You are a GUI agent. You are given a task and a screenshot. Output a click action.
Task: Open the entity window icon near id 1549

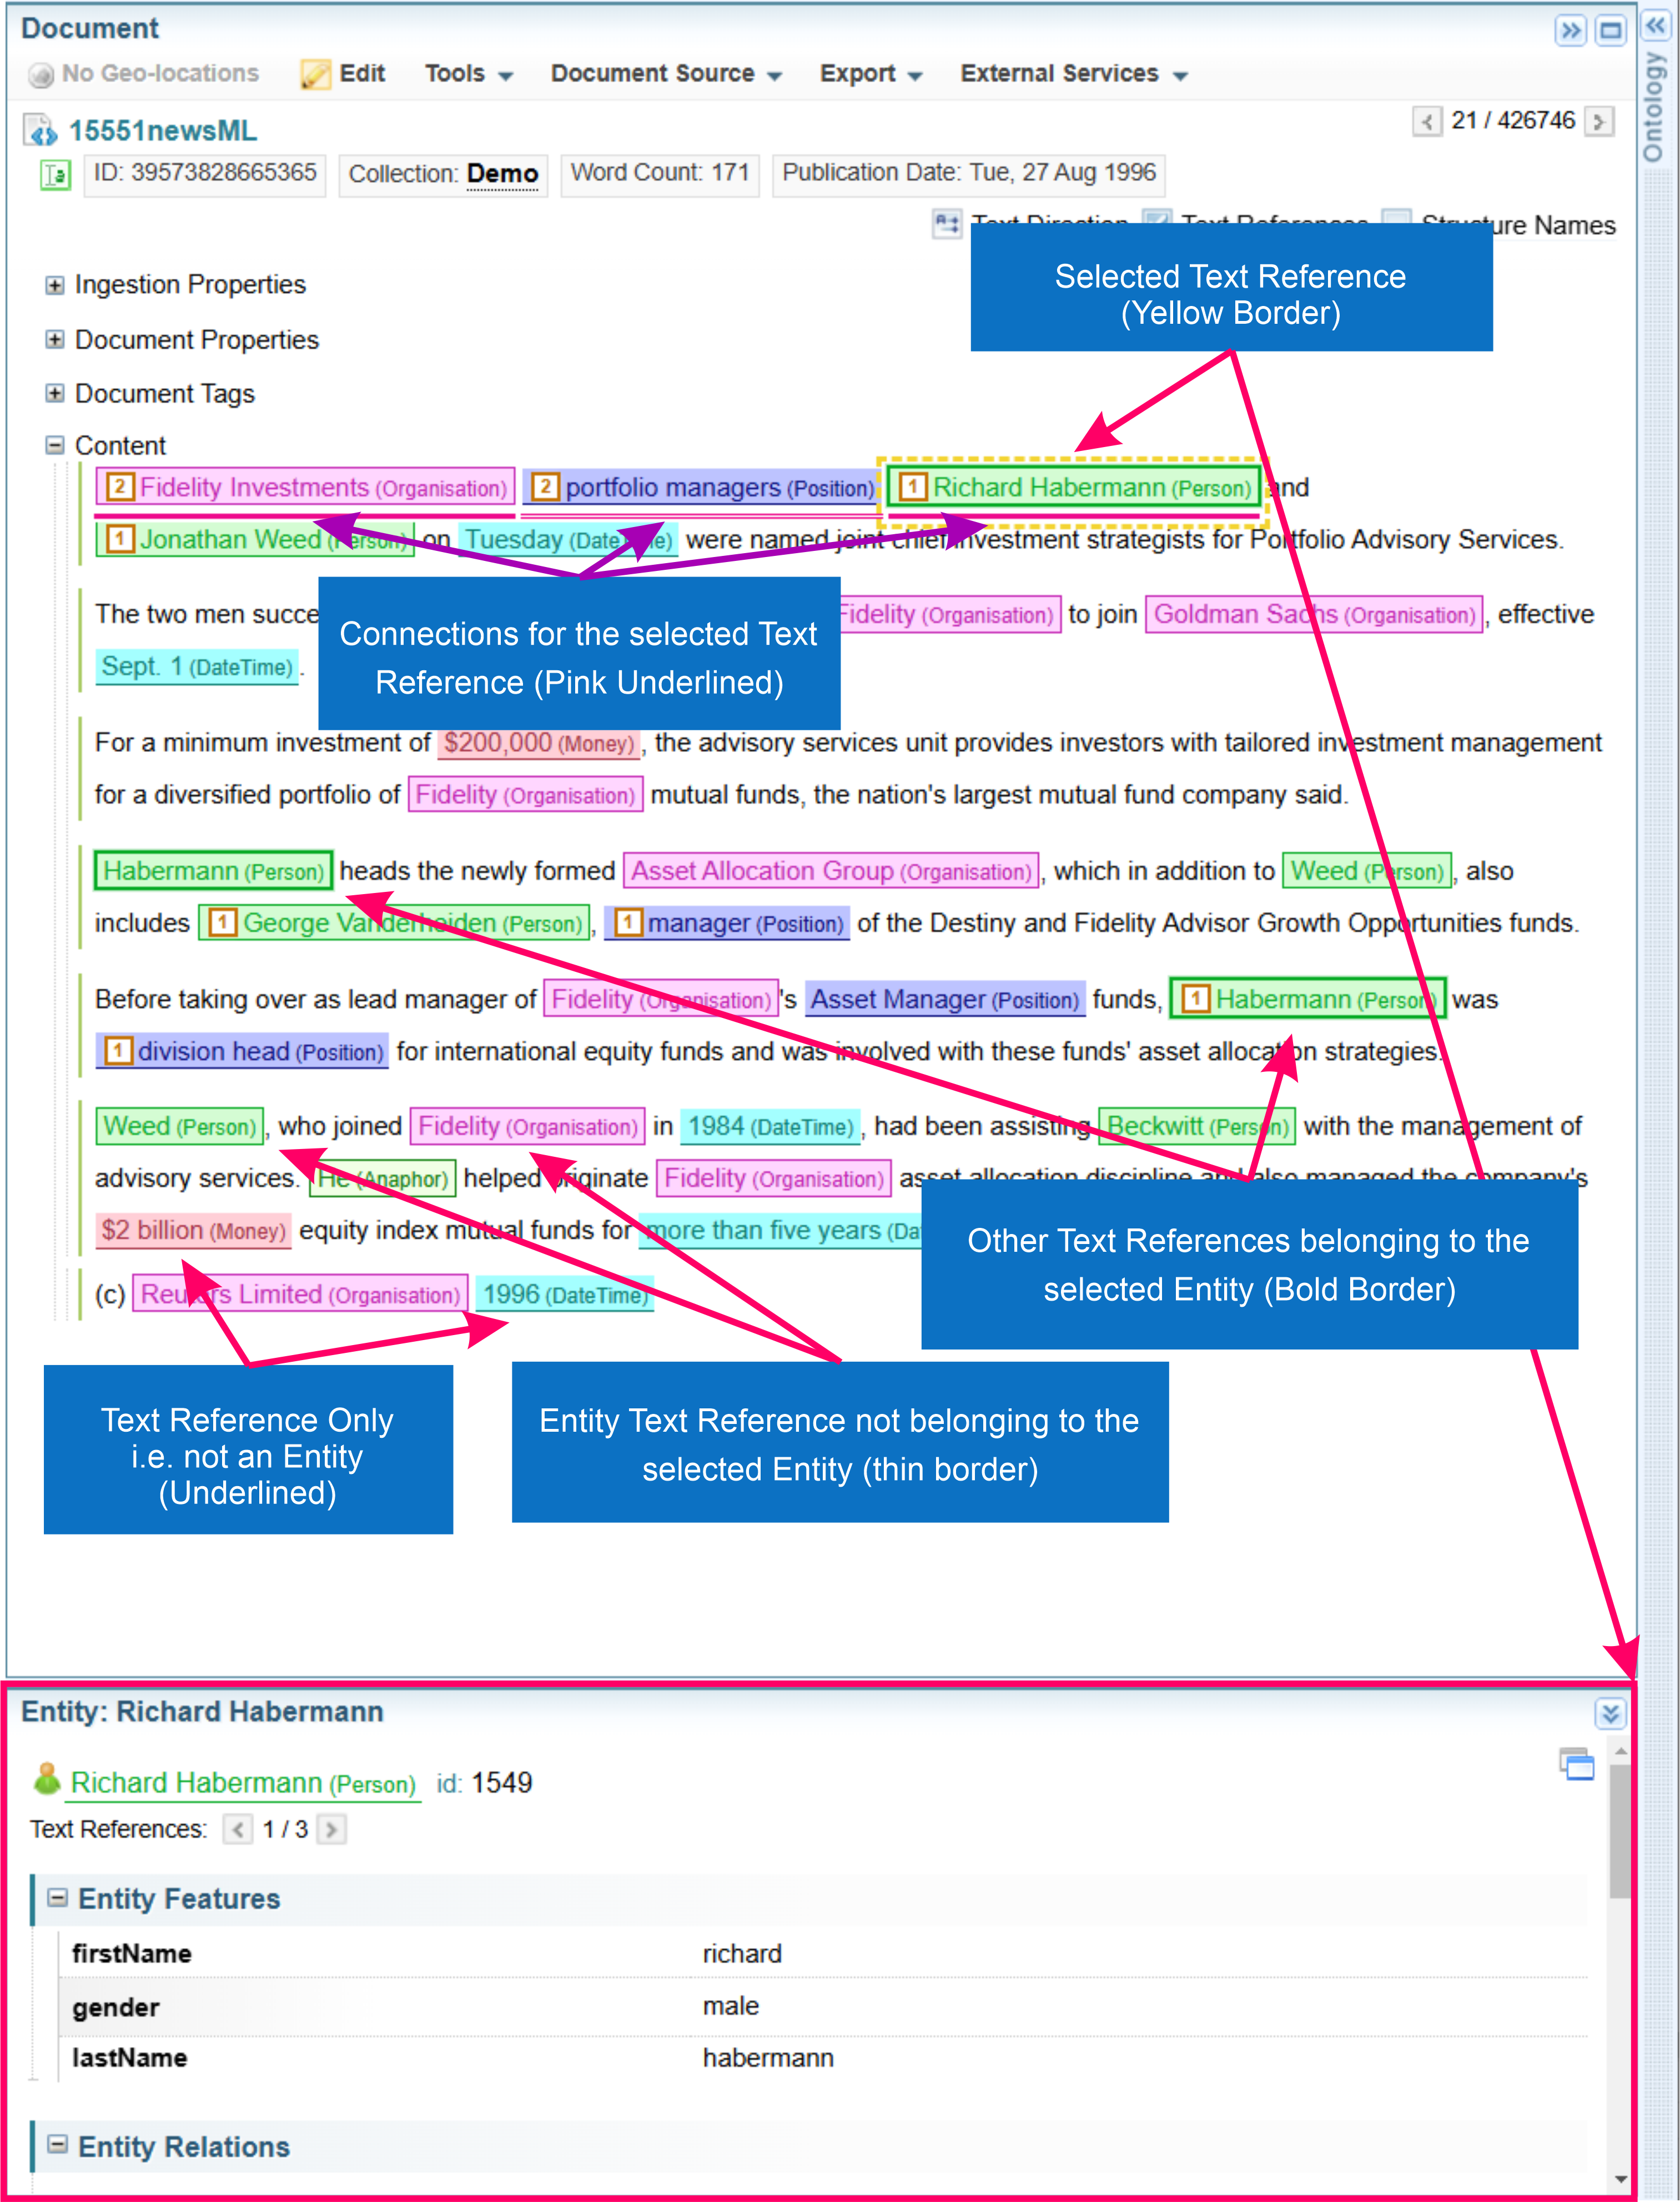point(1576,1764)
